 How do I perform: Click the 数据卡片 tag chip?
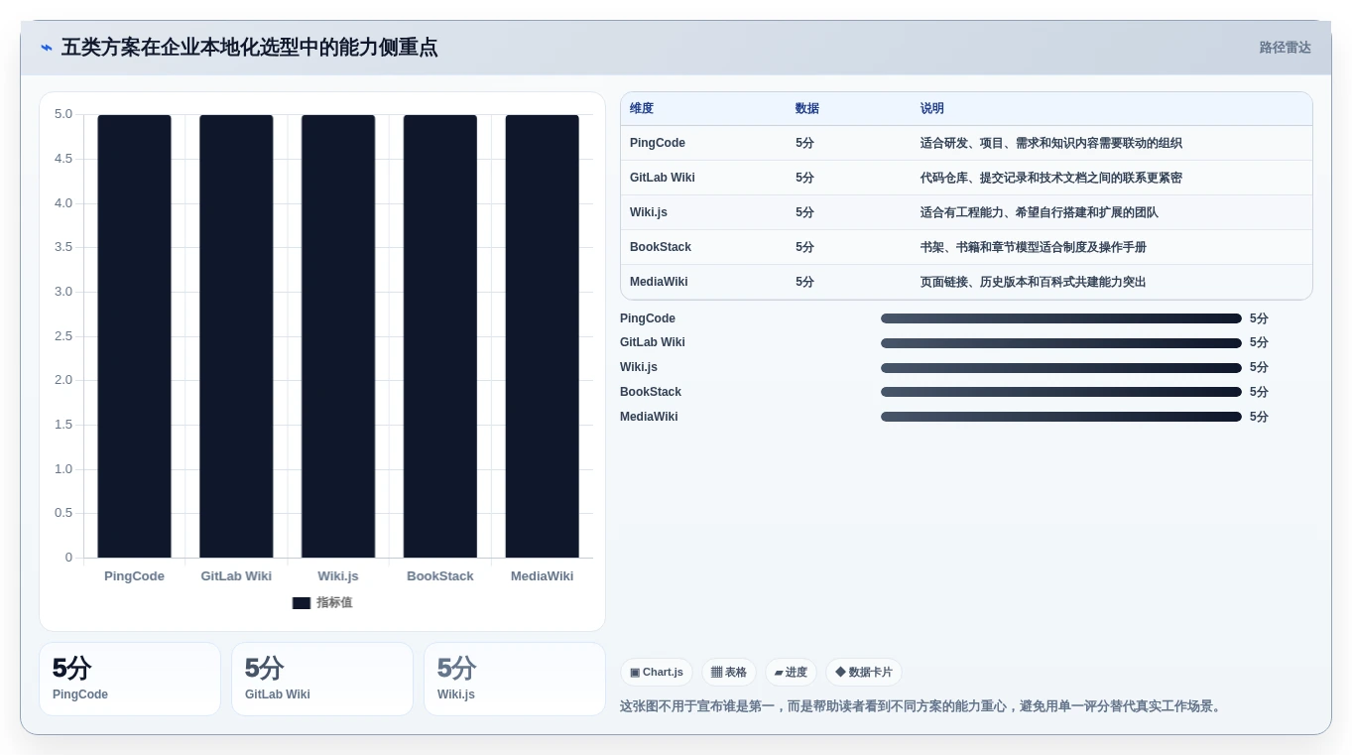(x=864, y=673)
